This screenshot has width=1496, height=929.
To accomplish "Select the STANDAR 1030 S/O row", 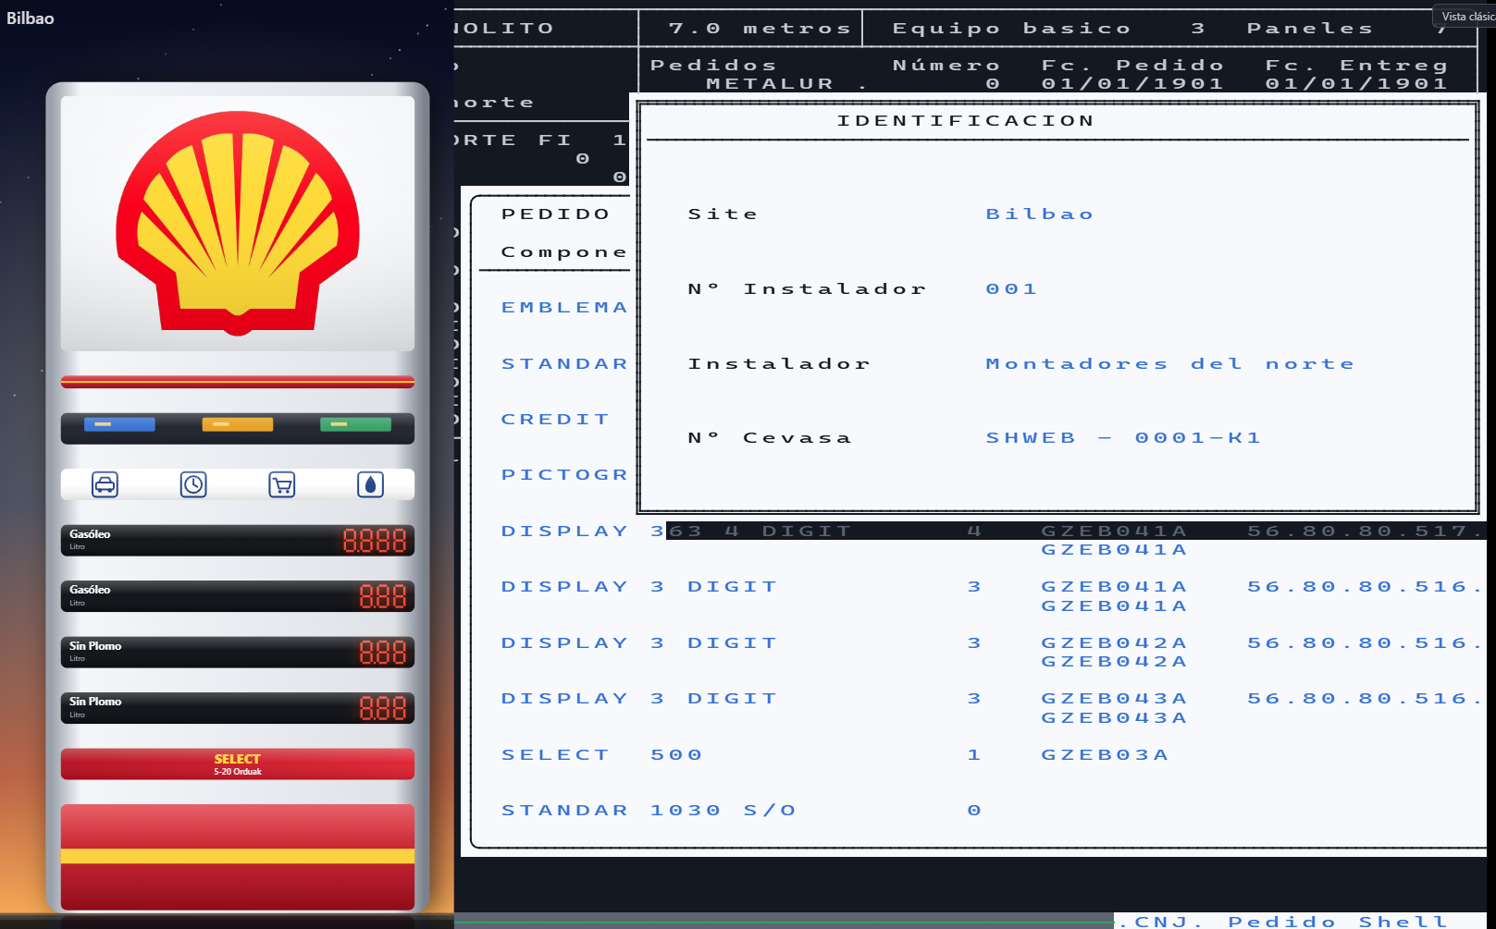I will click(x=741, y=811).
